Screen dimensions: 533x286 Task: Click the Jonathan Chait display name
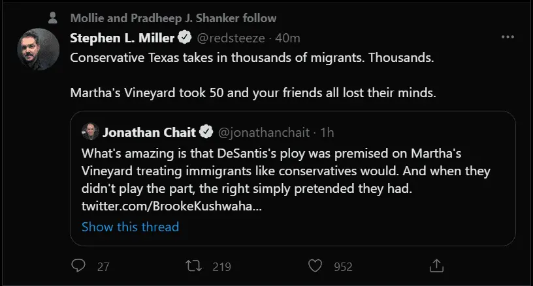point(150,132)
